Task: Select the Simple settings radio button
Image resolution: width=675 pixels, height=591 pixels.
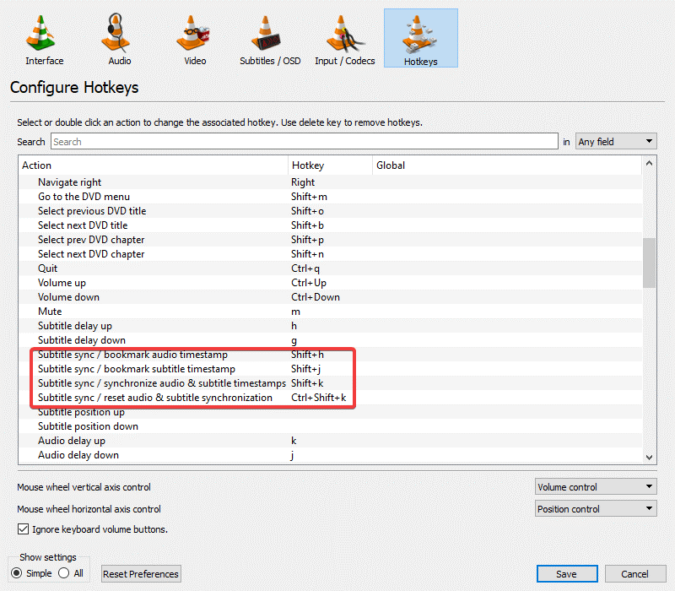Action: tap(17, 572)
